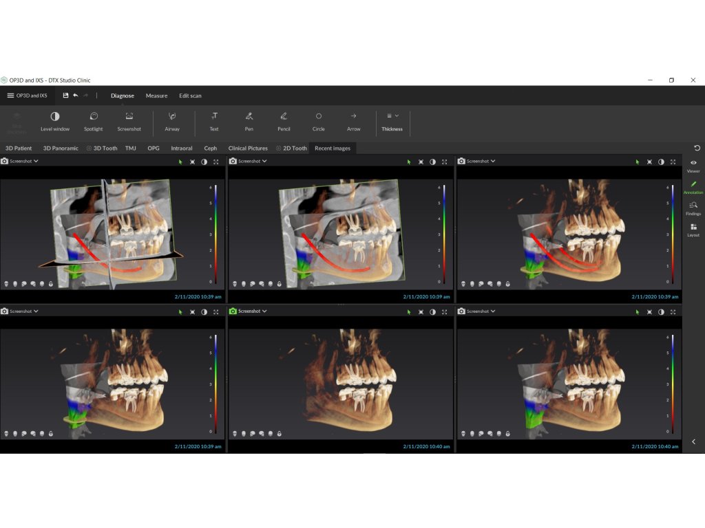Open the Findings panel in right sidebar

[x=693, y=208]
